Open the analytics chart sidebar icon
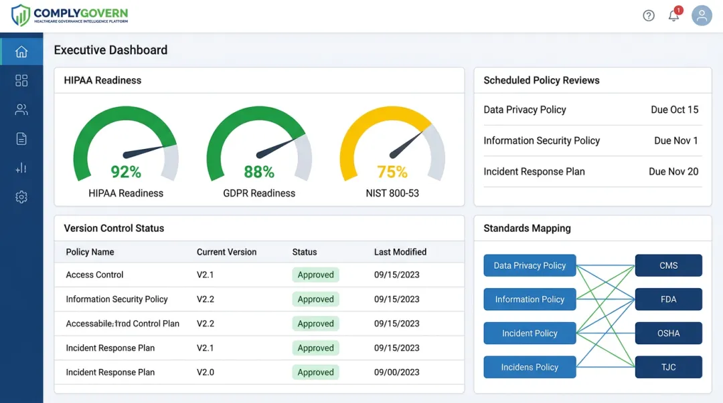 [21, 168]
